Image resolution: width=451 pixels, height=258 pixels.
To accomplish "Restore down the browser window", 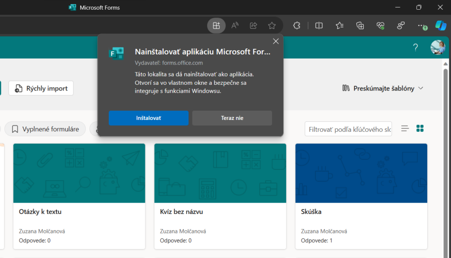I will click(419, 7).
